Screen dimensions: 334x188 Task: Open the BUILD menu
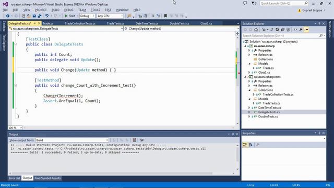click(55, 10)
